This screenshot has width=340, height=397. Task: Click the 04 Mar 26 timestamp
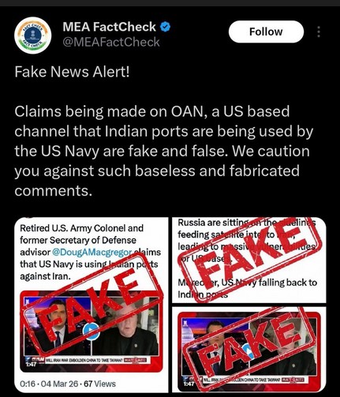59,384
